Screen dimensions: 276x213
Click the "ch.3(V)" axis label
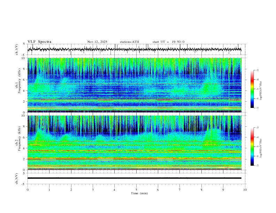point(16,179)
